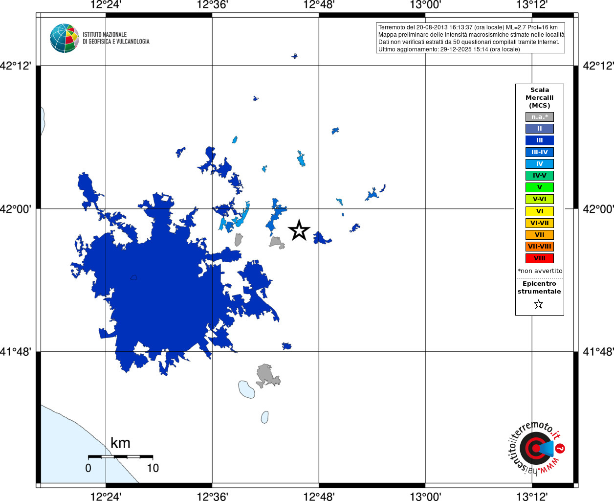Click the 'Ultimo aggiornamento' info line
614x501 pixels.
tap(449, 49)
